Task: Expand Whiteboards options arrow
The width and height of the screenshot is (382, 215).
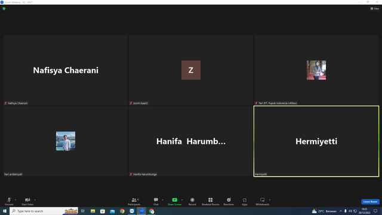Action: pos(270,200)
